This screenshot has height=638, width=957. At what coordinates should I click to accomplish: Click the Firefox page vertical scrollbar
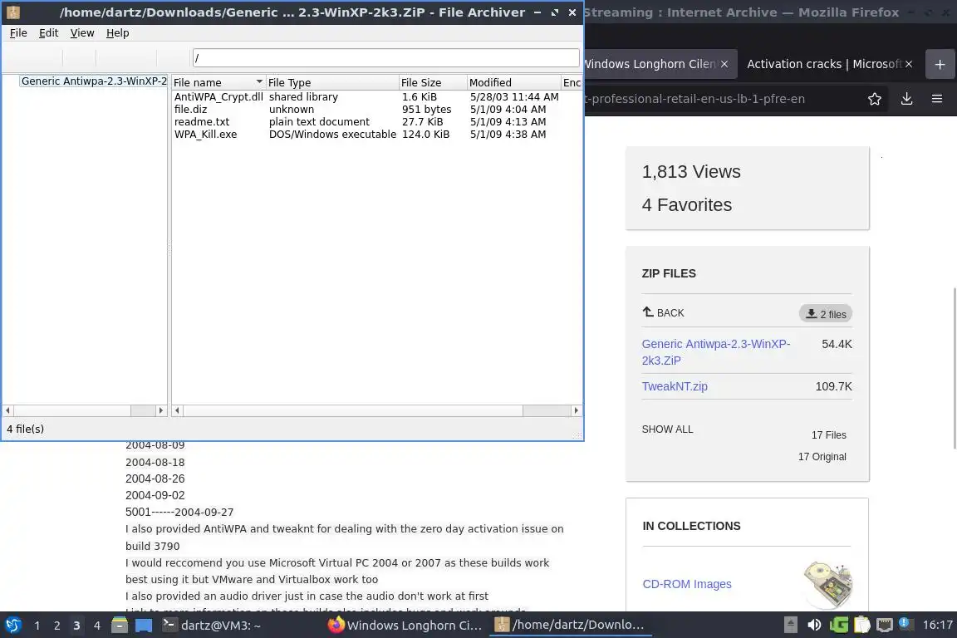[954, 367]
